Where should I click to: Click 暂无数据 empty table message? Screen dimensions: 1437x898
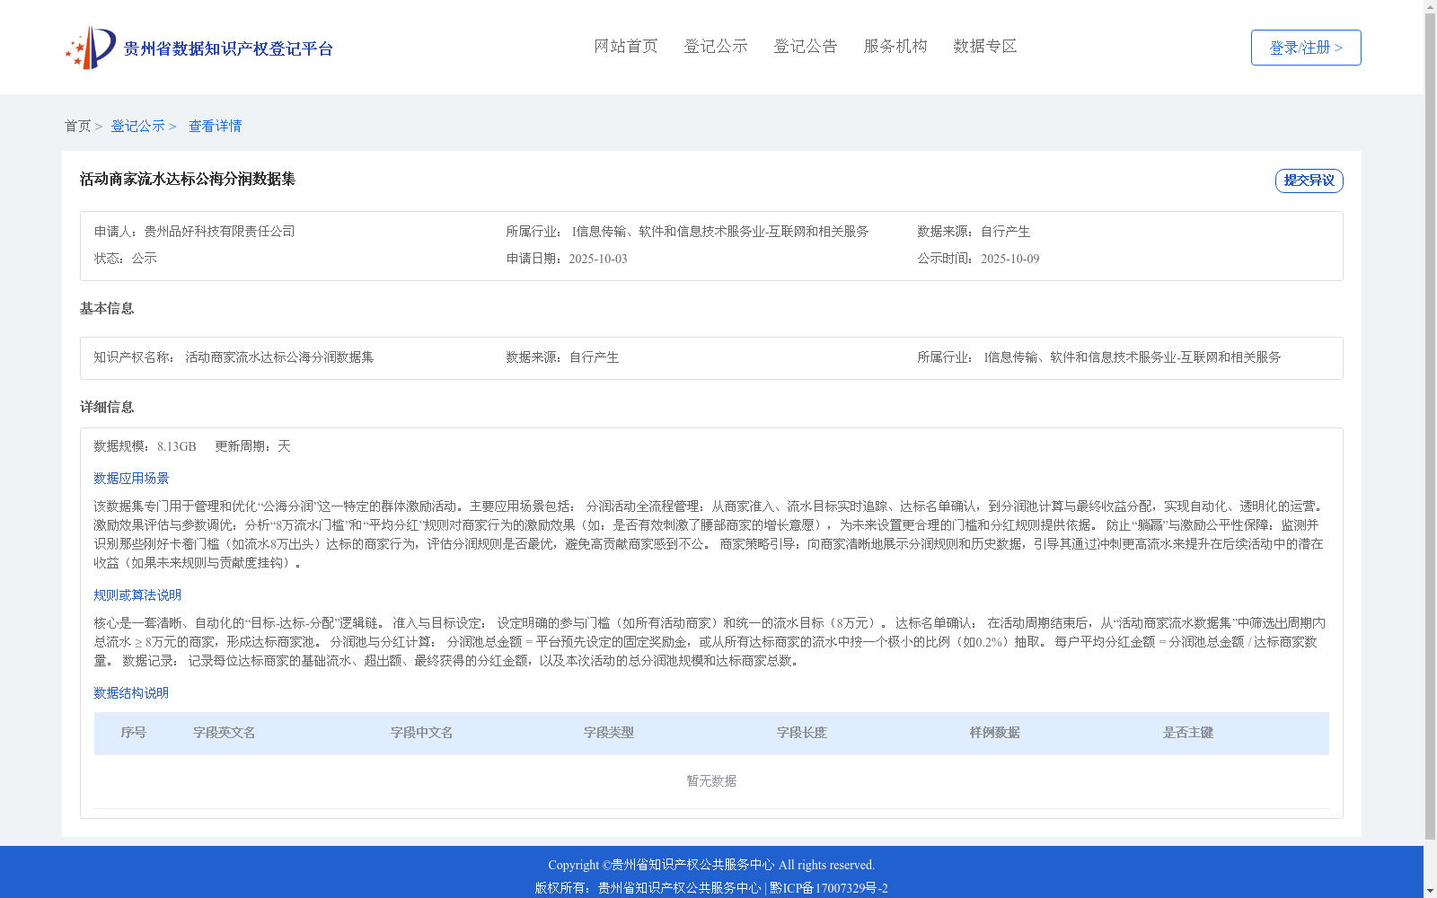click(x=711, y=781)
